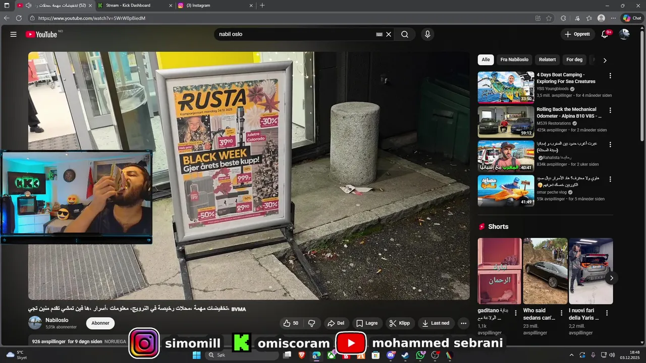
Task: Open options menu for omar peche vlog video
Action: pos(610,179)
